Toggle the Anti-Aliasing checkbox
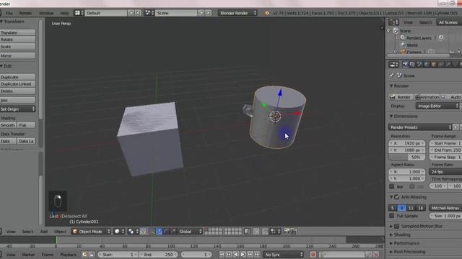This screenshot has height=259, width=462. click(397, 196)
